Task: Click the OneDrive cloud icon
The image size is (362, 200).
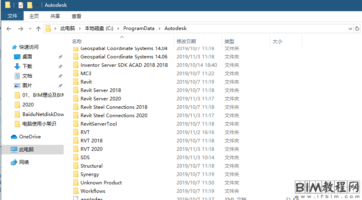Action: pos(14,137)
